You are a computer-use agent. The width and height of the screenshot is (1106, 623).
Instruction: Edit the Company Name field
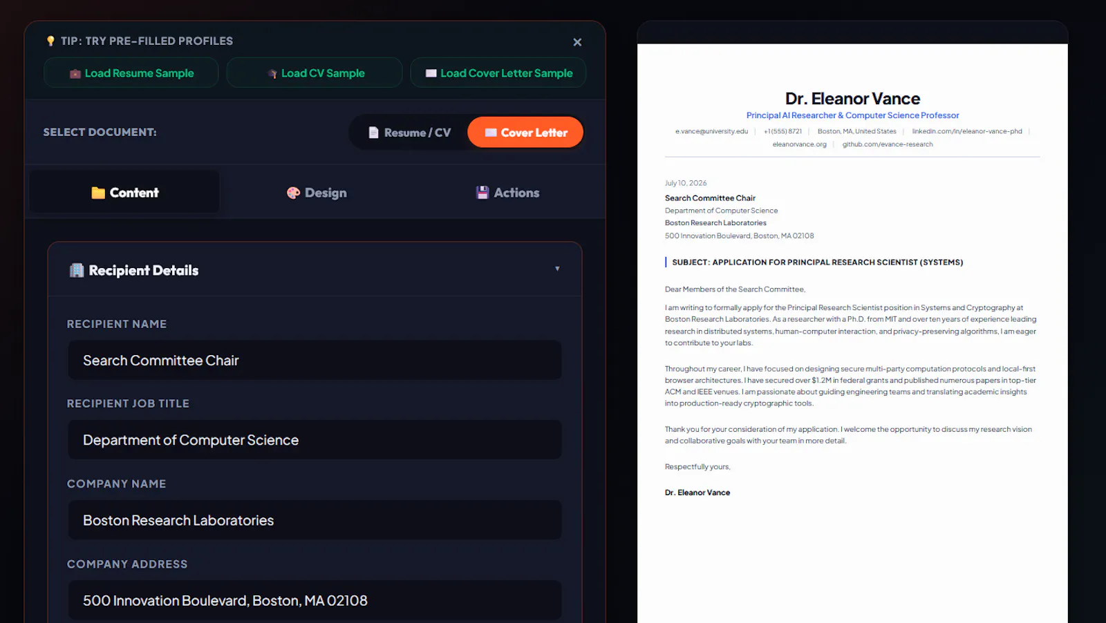(x=315, y=520)
